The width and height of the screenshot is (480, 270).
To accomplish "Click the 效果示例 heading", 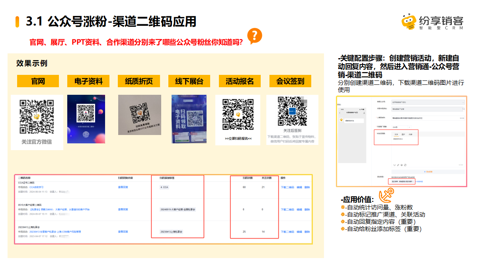I will tap(32, 63).
